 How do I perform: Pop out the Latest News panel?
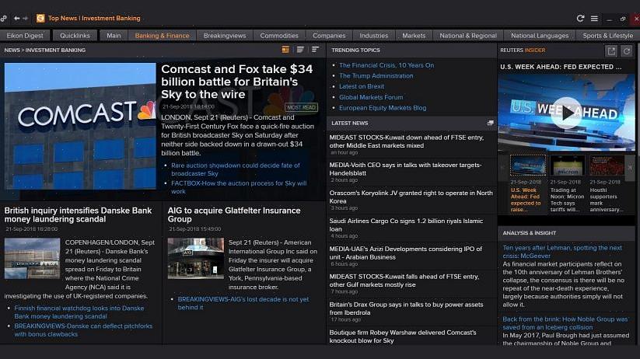[x=490, y=123]
